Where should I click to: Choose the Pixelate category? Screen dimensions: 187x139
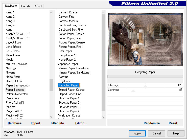(11, 107)
